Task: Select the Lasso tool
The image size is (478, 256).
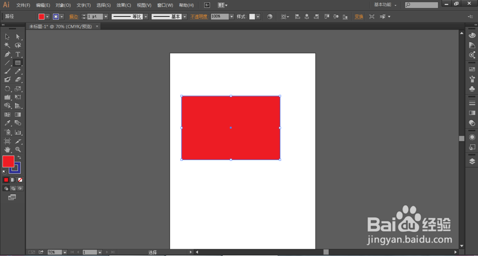Action: 18,45
